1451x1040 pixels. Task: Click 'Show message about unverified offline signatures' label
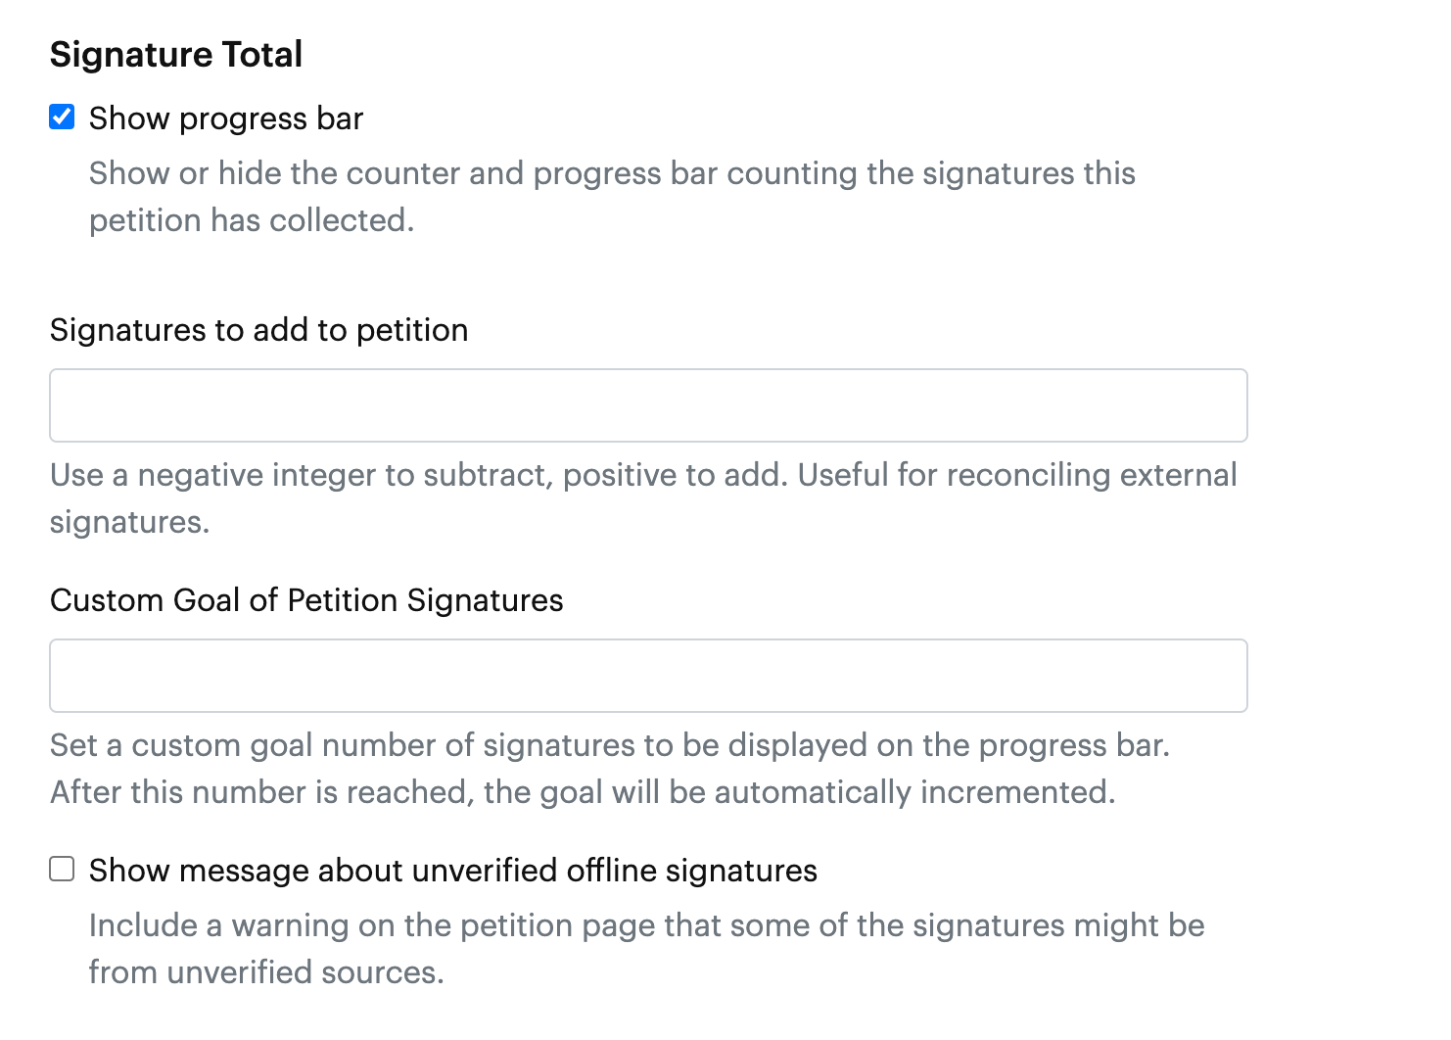[x=453, y=871]
